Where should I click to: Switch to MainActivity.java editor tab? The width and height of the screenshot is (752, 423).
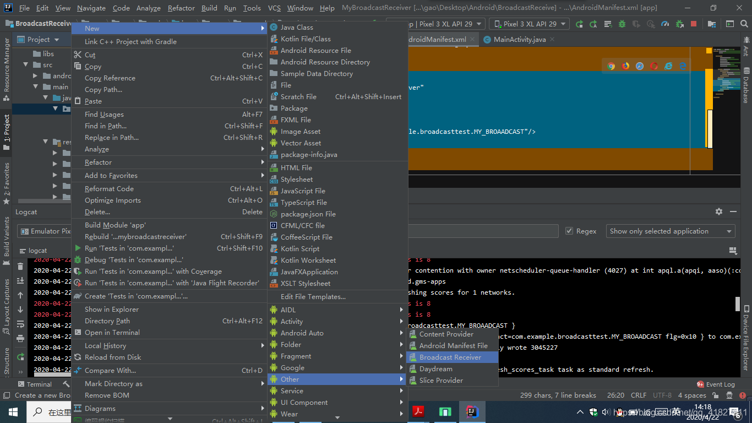coord(519,40)
